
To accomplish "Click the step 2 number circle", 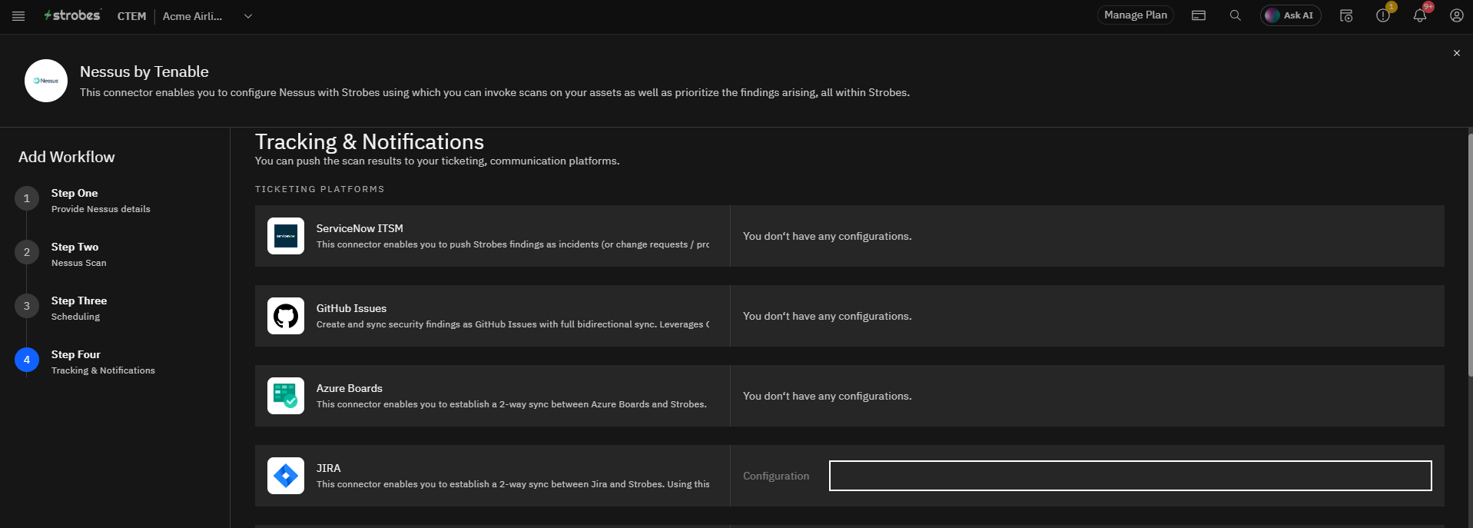I will pos(27,252).
